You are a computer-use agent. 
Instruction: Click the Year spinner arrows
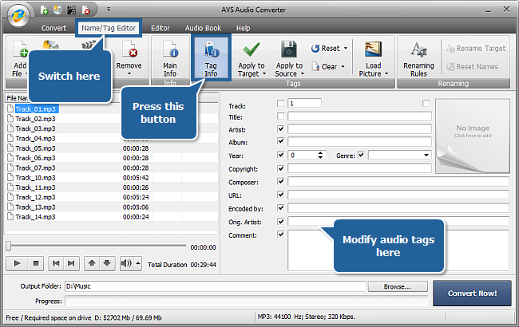pos(320,155)
